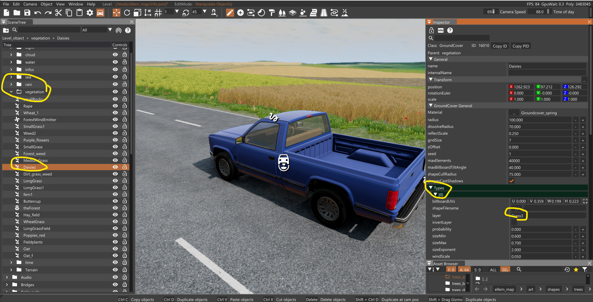The width and height of the screenshot is (593, 302).
Task: Click the snap to terrain icon
Action: pyautogui.click(x=214, y=13)
